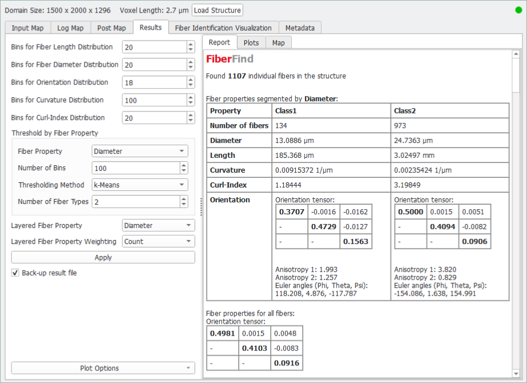Click the Report scrollbar up arrow

pyautogui.click(x=516, y=53)
